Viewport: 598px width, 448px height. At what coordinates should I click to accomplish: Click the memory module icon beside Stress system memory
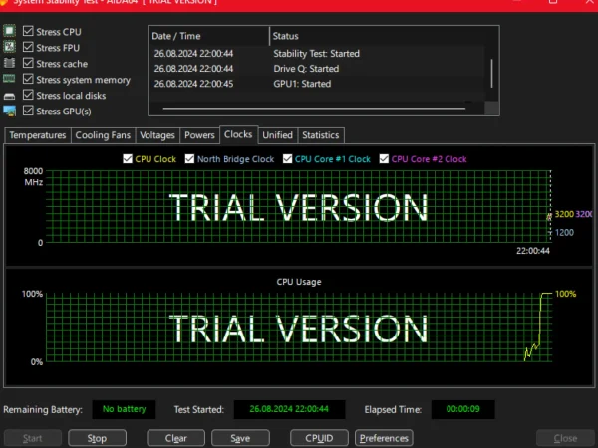(9, 80)
